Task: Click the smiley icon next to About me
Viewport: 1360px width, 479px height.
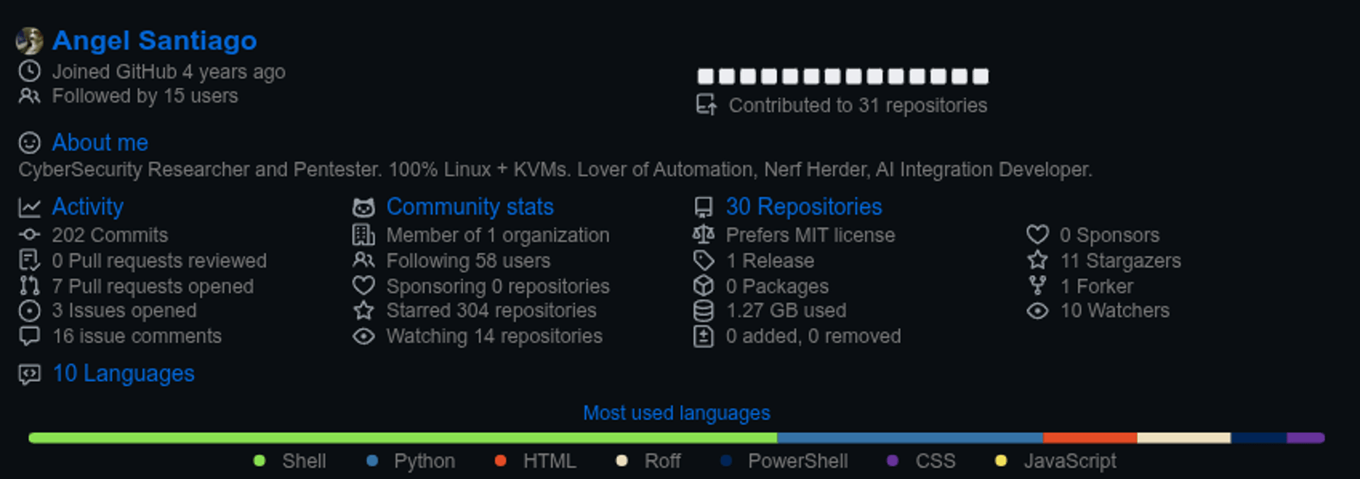Action: tap(29, 142)
